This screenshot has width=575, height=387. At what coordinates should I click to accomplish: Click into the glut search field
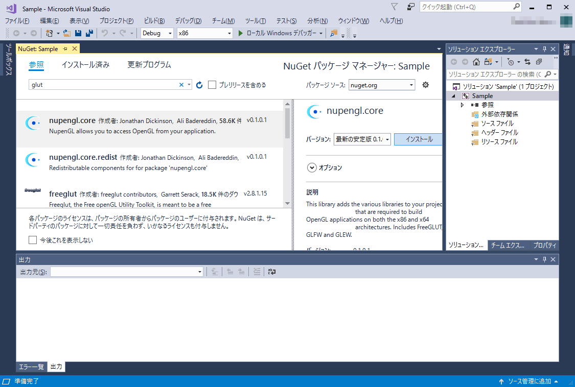(x=103, y=85)
